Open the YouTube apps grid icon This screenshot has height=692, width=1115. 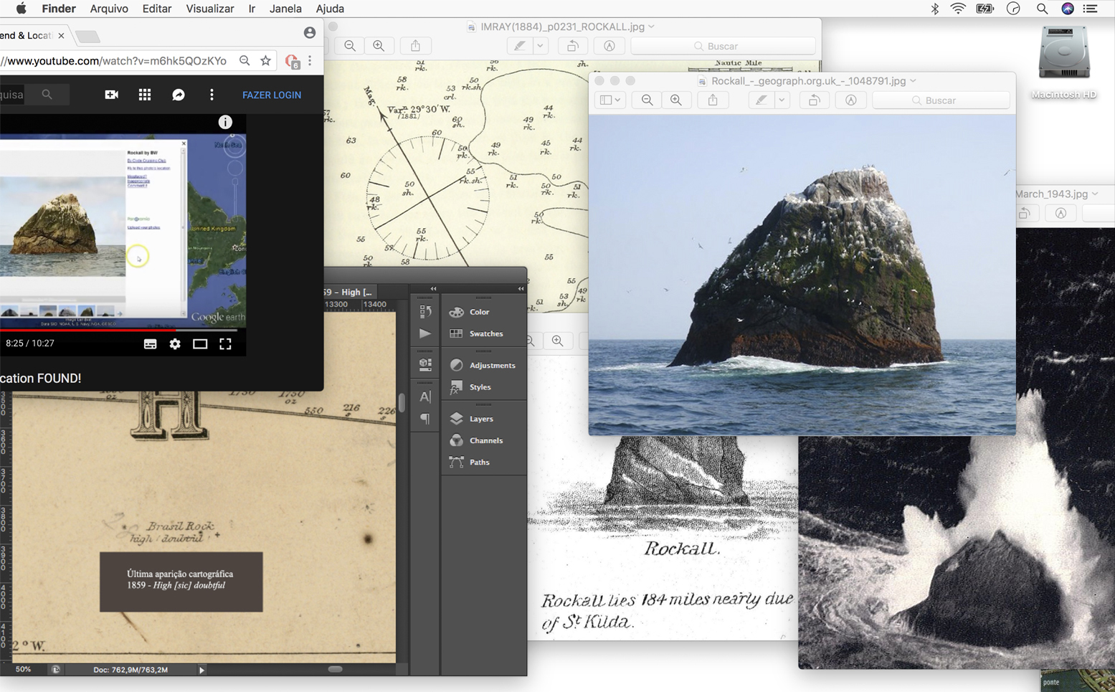click(145, 95)
